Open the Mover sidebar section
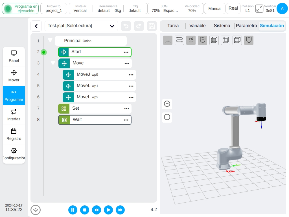289x217 pixels. tap(14, 76)
